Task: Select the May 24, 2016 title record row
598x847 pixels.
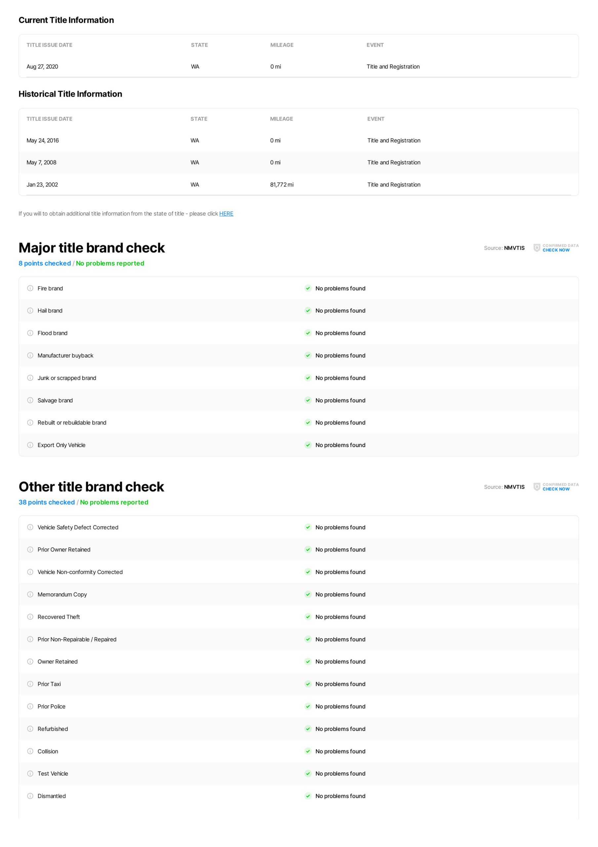Action: (299, 141)
